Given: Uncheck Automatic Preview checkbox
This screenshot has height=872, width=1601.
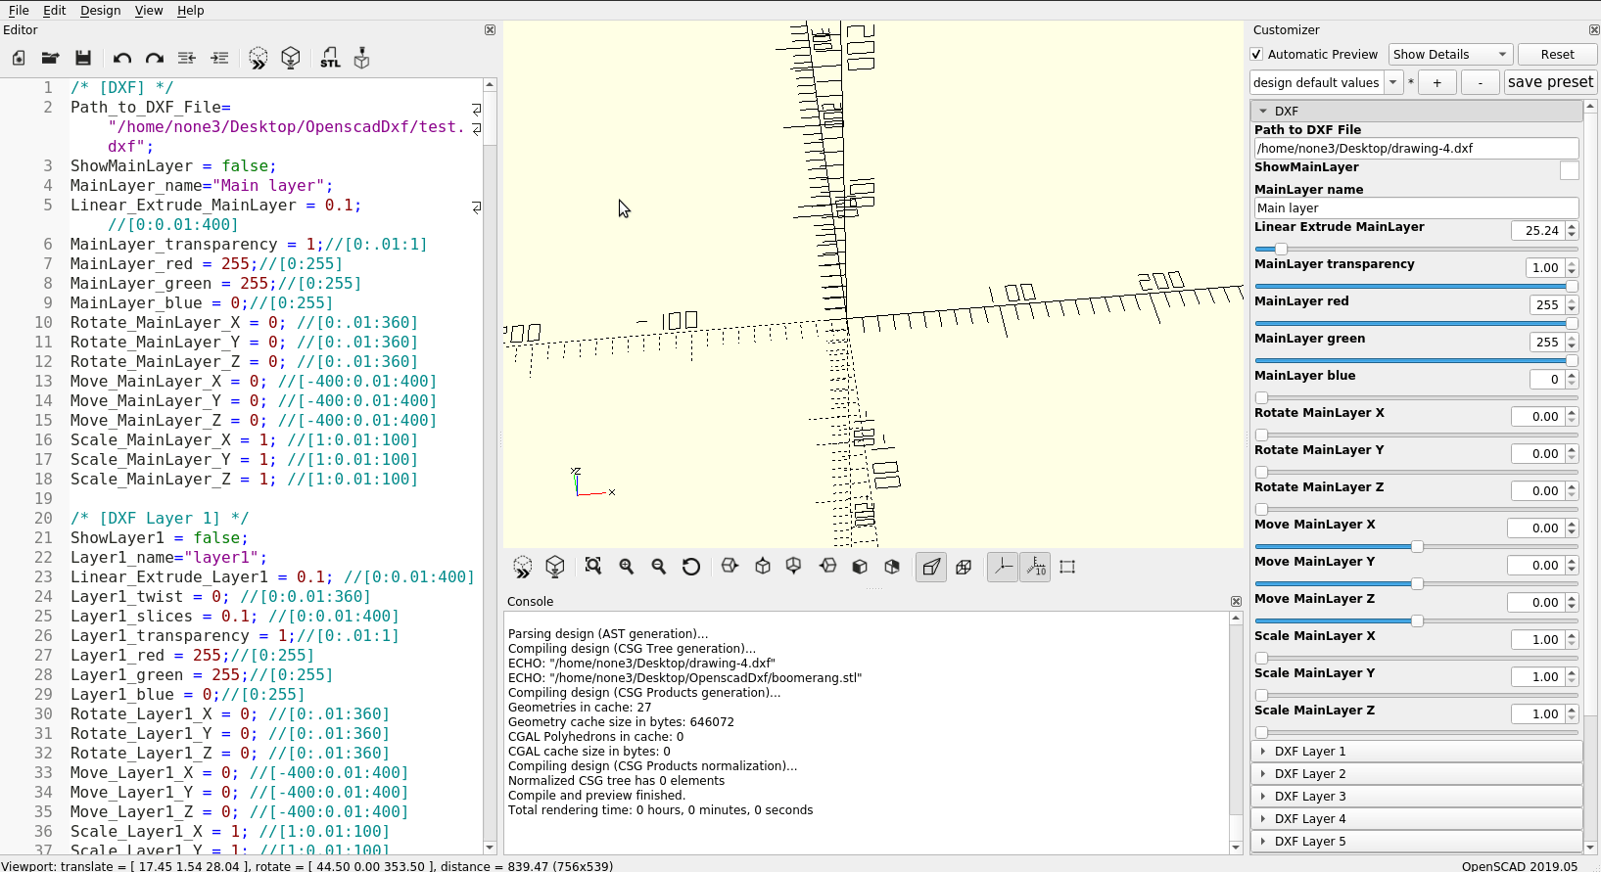Looking at the screenshot, I should (x=1257, y=55).
